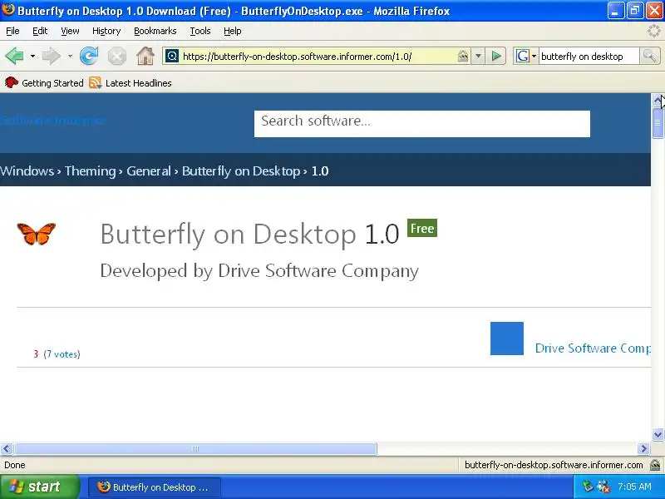Go to the Theming breadcrumb link
Viewport: 665px width, 499px height.
(x=91, y=171)
